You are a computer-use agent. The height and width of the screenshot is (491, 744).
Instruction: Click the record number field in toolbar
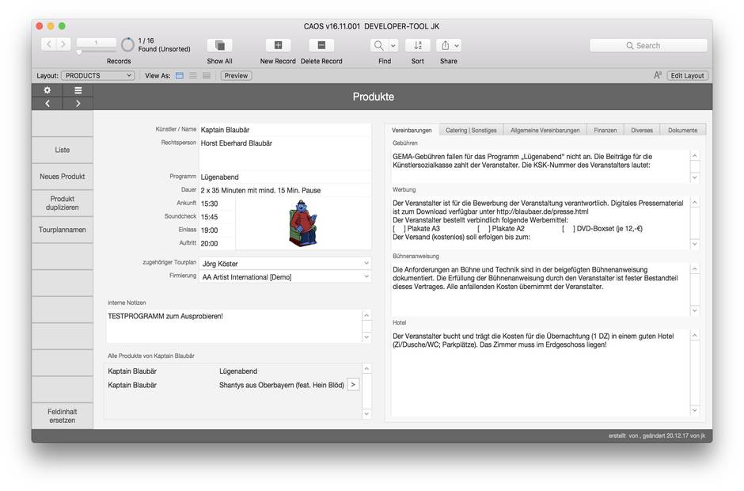point(97,43)
